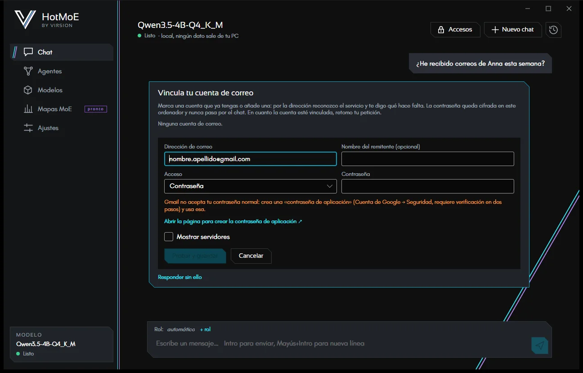The height and width of the screenshot is (373, 583).
Task: Click the padlock icon in Accesos
Action: click(441, 30)
